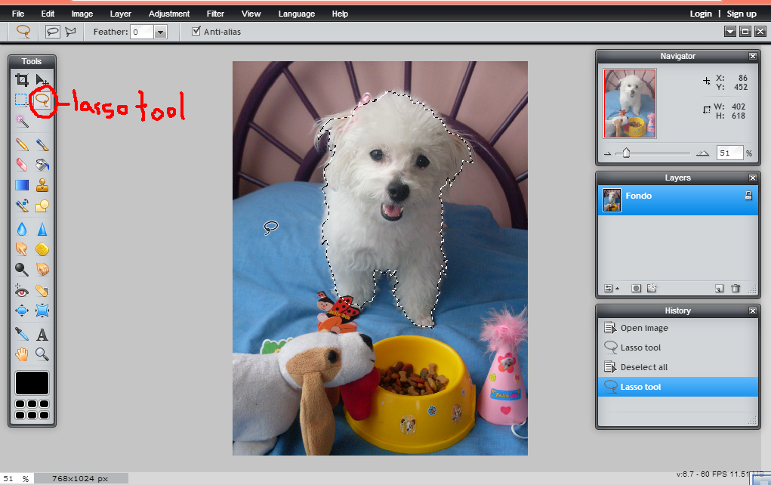Click the Navigator zoom percentage field

pos(729,153)
